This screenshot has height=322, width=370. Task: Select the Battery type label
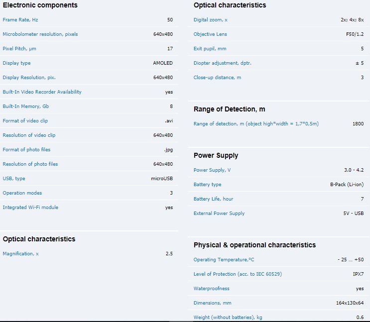pyautogui.click(x=208, y=185)
